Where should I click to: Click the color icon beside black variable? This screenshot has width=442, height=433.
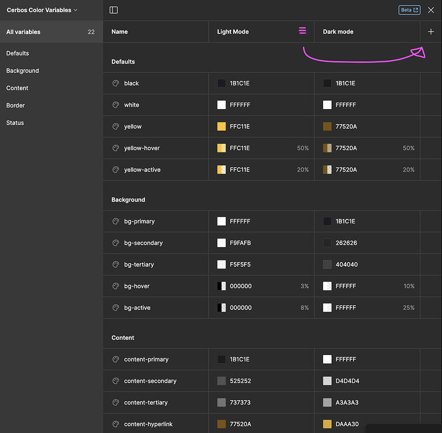115,83
